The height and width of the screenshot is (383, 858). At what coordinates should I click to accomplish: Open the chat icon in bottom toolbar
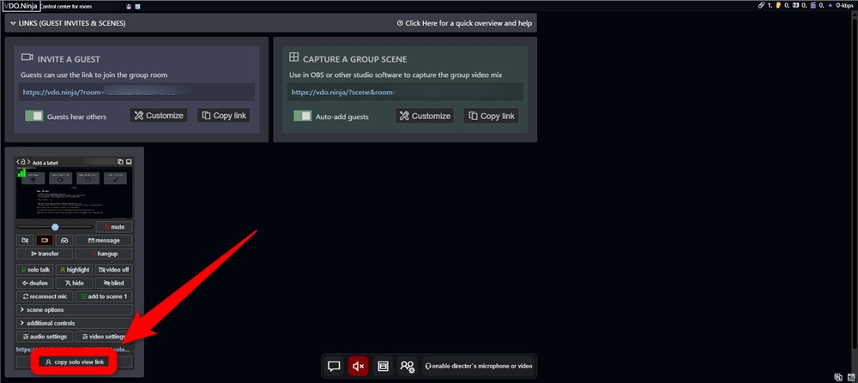[x=334, y=366]
